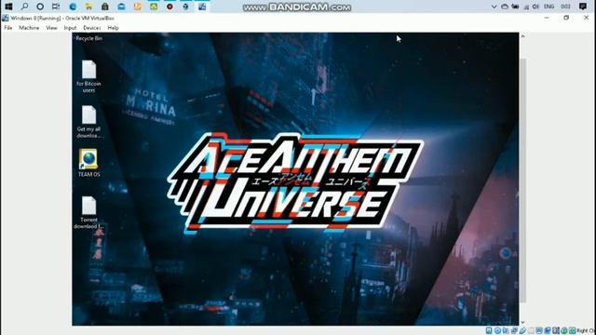
Task: Select the 'For Bitcoin users' desktop file
Action: click(88, 76)
